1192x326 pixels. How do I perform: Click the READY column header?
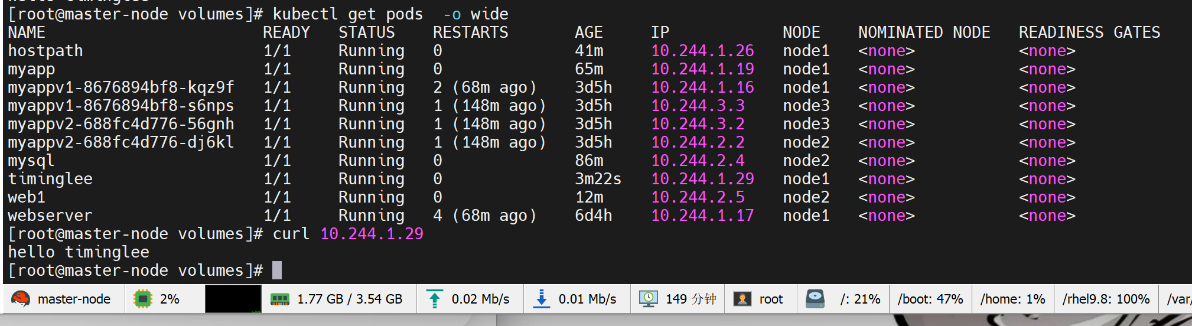click(286, 32)
